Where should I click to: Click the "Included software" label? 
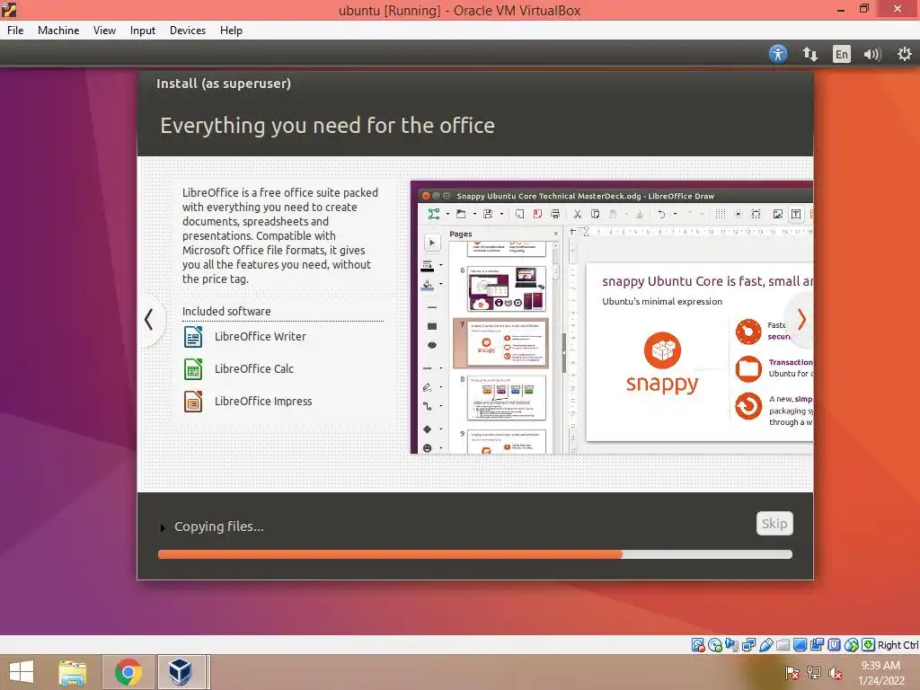[x=226, y=312]
